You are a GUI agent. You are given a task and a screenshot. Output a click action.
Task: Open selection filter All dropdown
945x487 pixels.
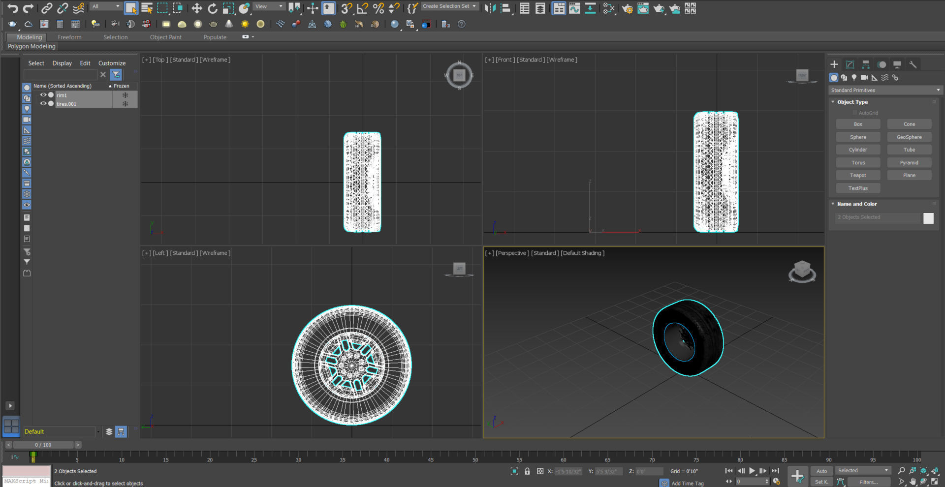click(x=106, y=6)
